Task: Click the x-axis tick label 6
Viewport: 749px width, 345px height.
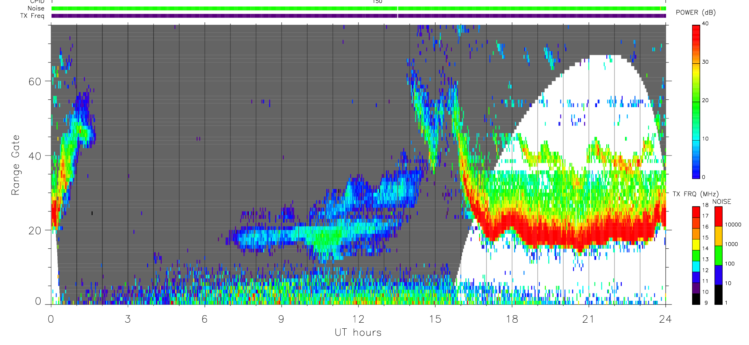Action: click(204, 319)
